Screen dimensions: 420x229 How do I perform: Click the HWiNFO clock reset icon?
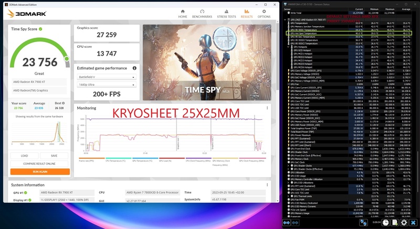click(x=385, y=223)
